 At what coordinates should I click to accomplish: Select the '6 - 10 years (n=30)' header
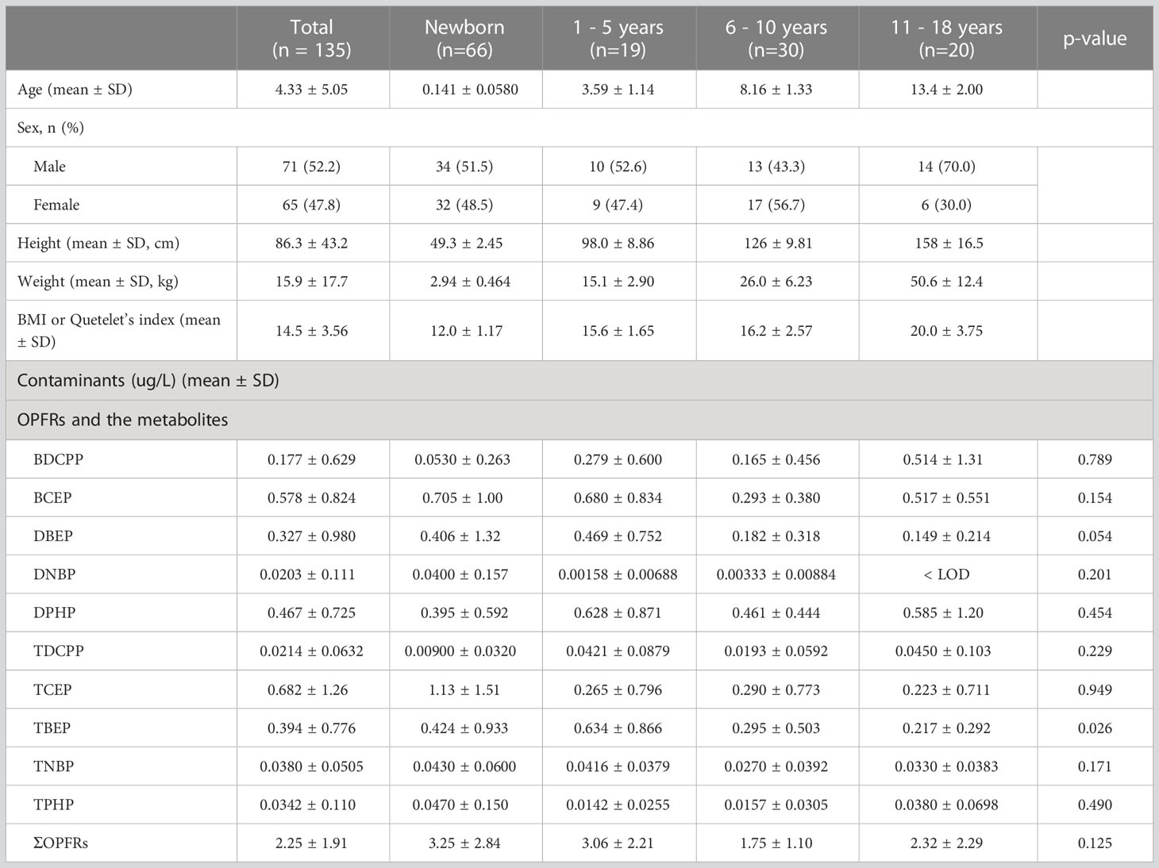(776, 38)
